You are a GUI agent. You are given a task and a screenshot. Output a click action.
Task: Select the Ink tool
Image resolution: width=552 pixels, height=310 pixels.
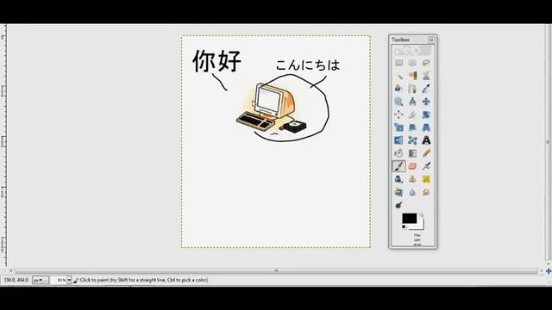click(x=398, y=179)
